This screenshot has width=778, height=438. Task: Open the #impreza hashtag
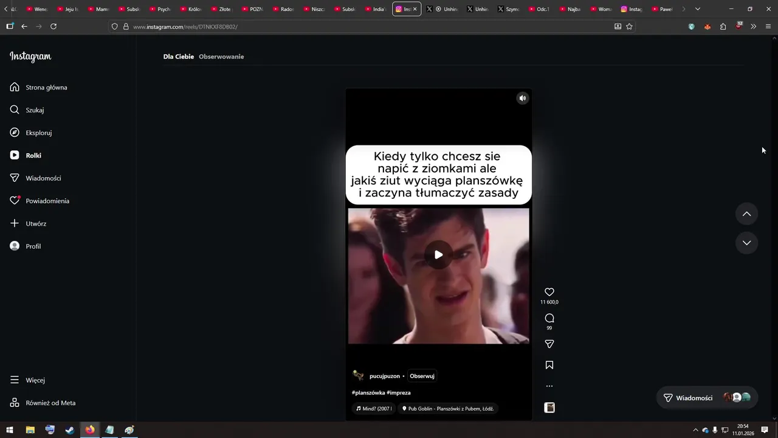pos(399,393)
